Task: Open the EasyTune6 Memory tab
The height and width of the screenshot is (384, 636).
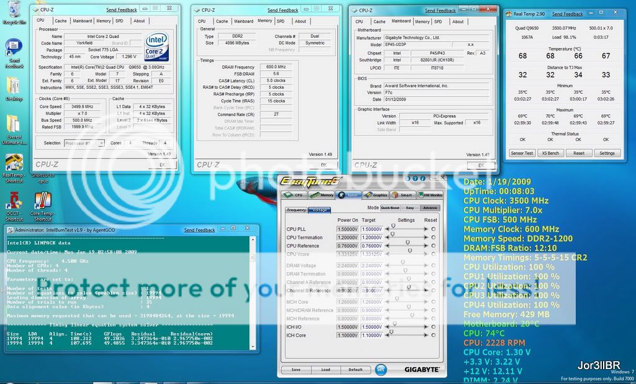Action: point(322,195)
